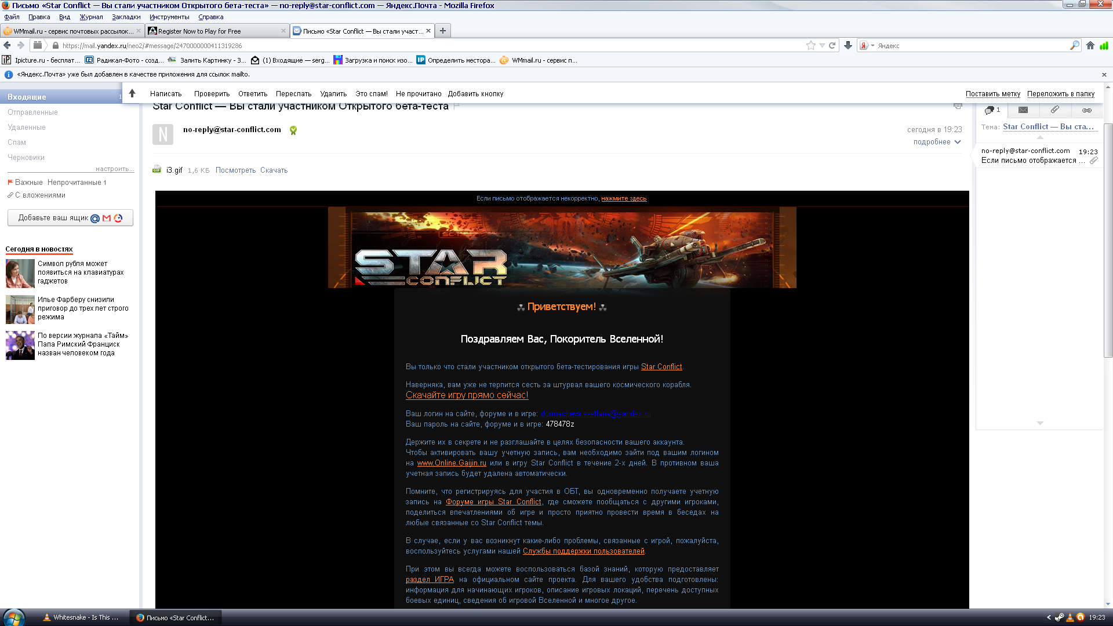
Task: Open the Отправленные folder
Action: (x=32, y=112)
